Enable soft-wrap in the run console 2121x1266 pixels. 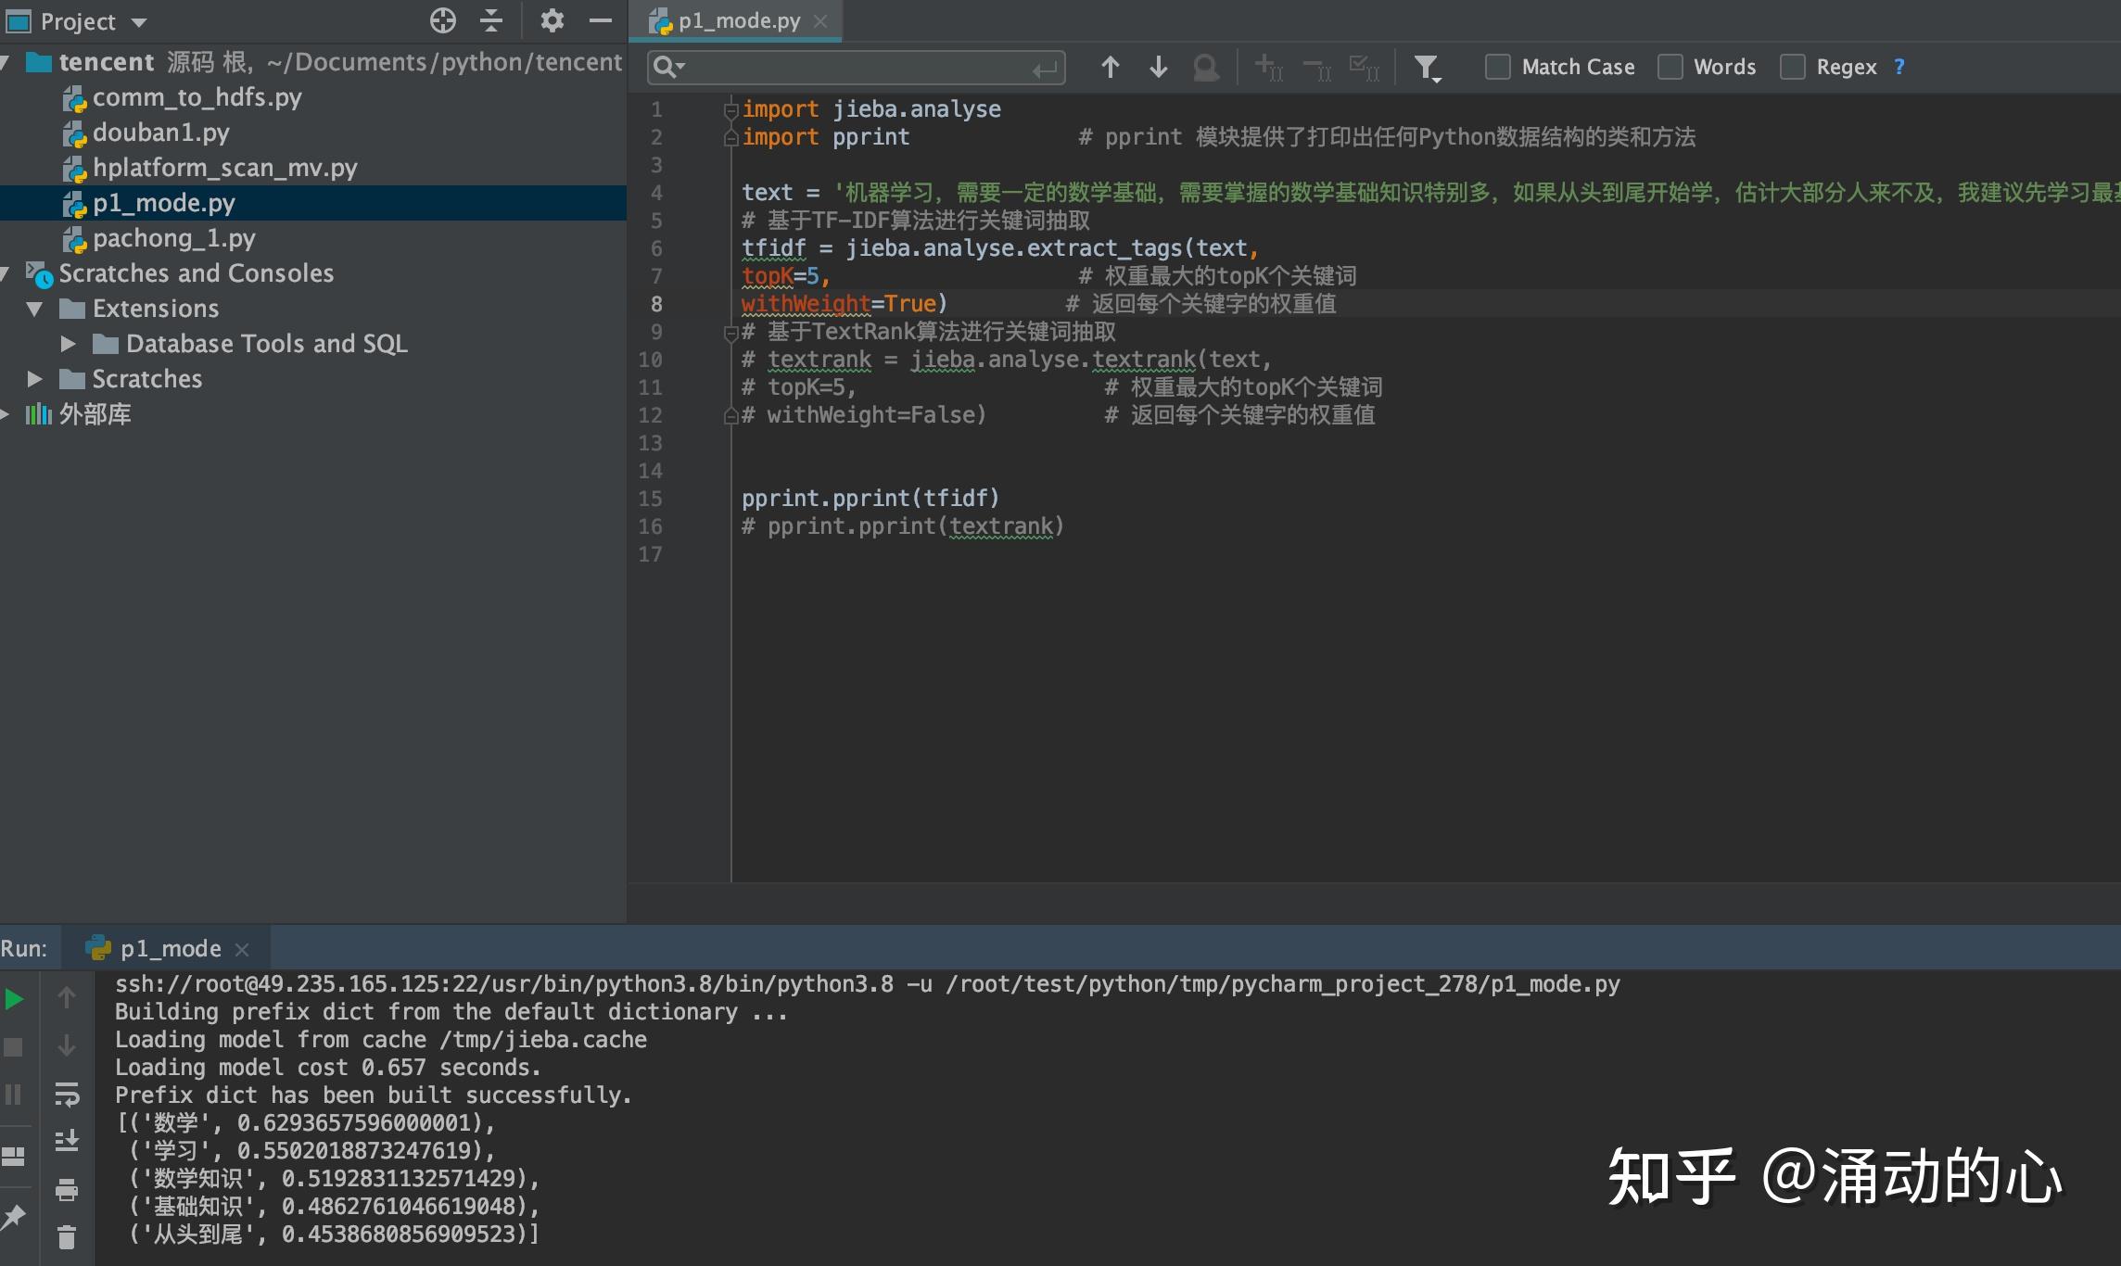(67, 1095)
